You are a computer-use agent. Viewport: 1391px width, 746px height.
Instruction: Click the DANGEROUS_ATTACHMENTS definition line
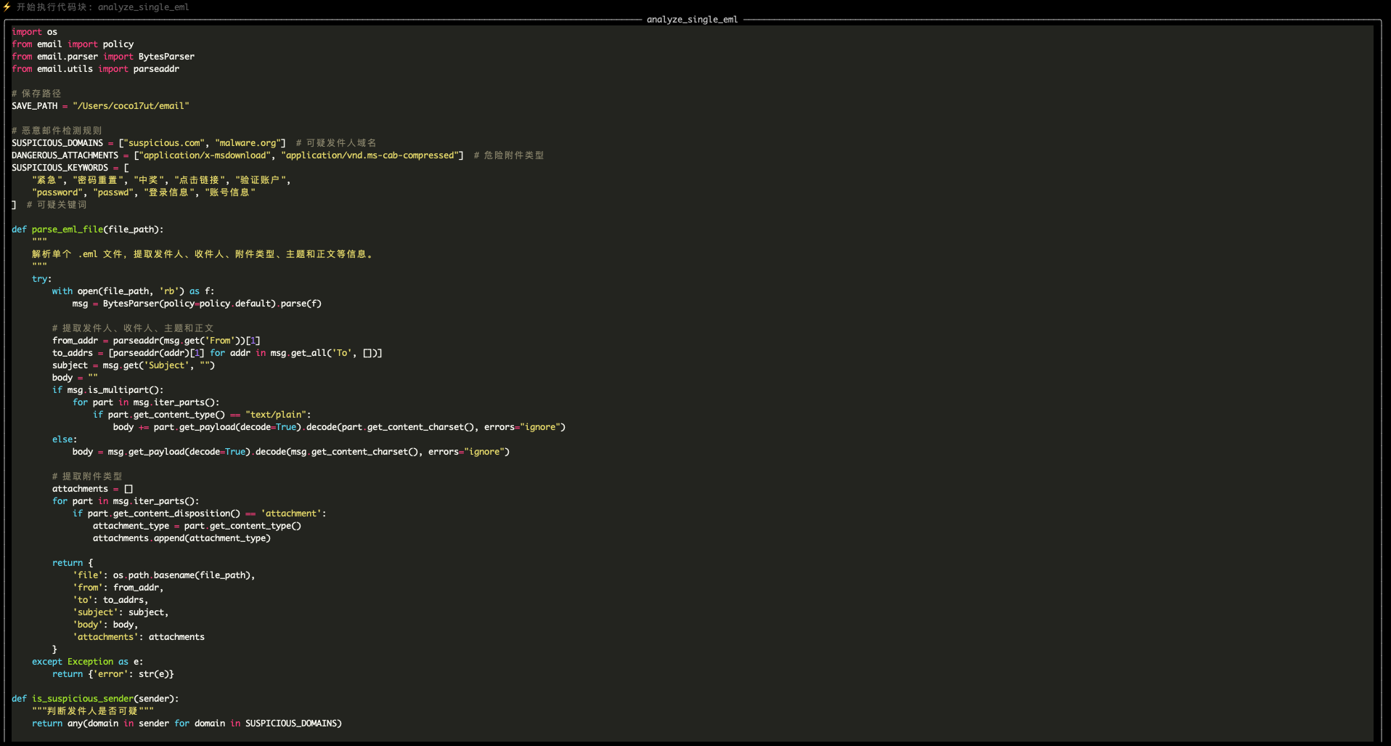[277, 155]
